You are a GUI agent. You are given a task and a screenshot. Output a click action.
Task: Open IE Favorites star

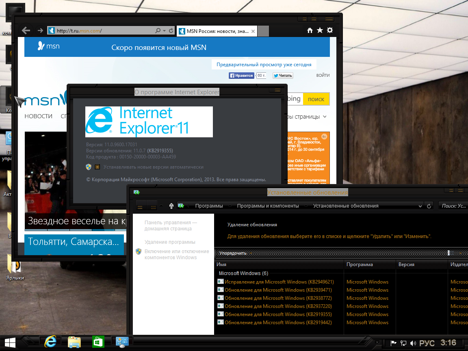[320, 30]
